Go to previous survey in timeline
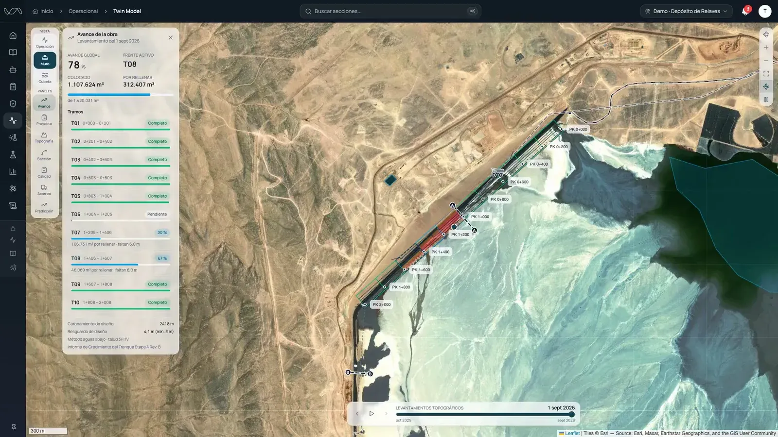 tap(357, 414)
